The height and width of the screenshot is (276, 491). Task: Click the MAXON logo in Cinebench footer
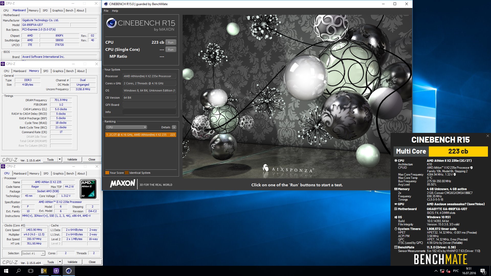(122, 183)
